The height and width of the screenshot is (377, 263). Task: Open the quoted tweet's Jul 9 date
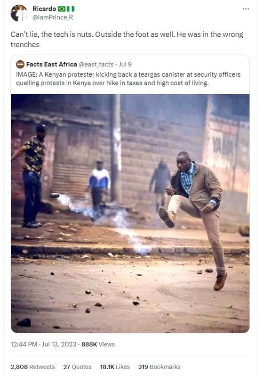[x=125, y=65]
